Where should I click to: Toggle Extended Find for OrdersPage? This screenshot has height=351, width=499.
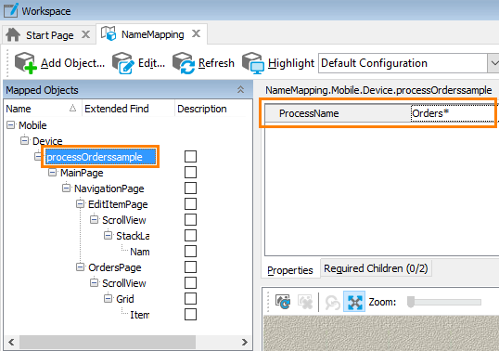point(190,266)
